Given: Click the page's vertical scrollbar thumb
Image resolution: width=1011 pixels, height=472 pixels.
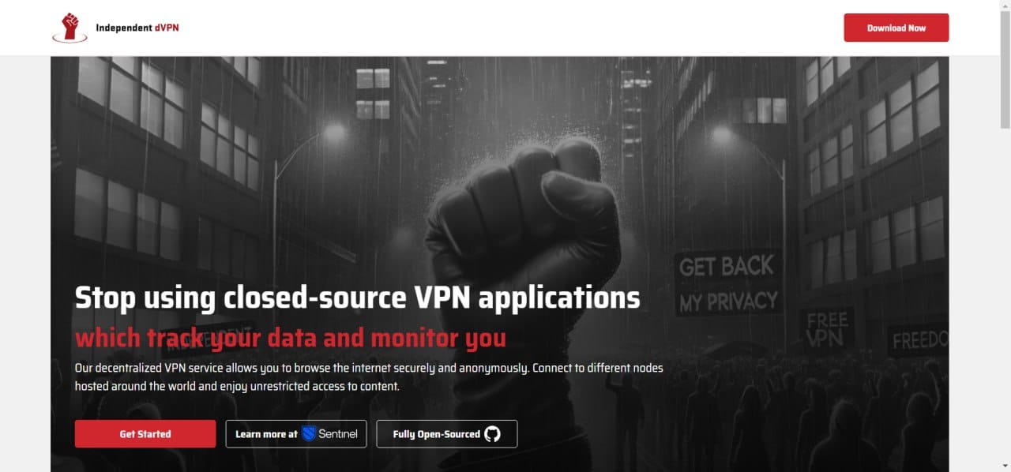Looking at the screenshot, I should [1005, 69].
